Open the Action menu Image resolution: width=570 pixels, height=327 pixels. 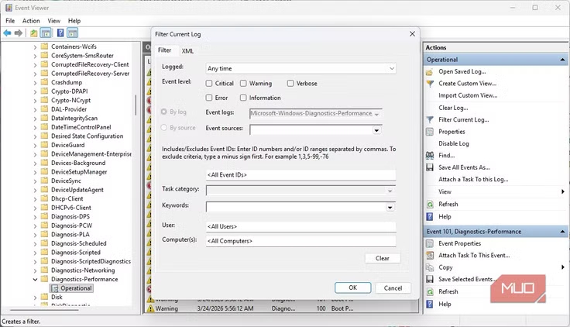(x=31, y=21)
